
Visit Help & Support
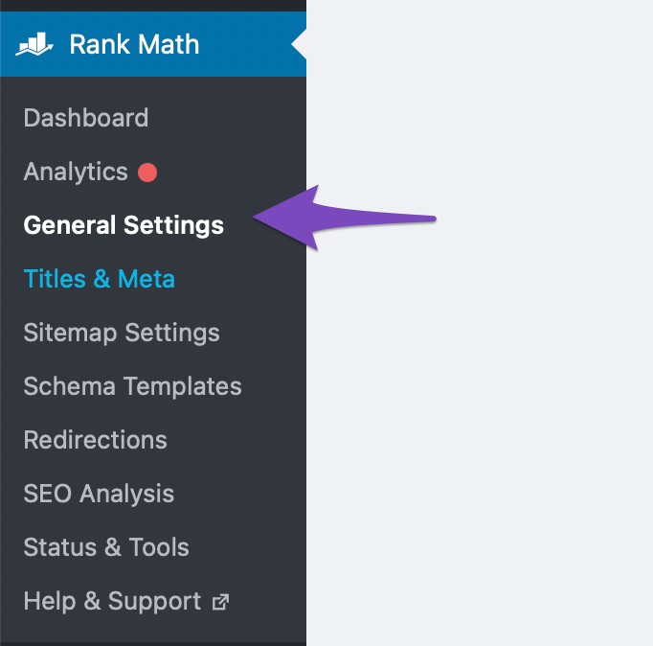[112, 601]
